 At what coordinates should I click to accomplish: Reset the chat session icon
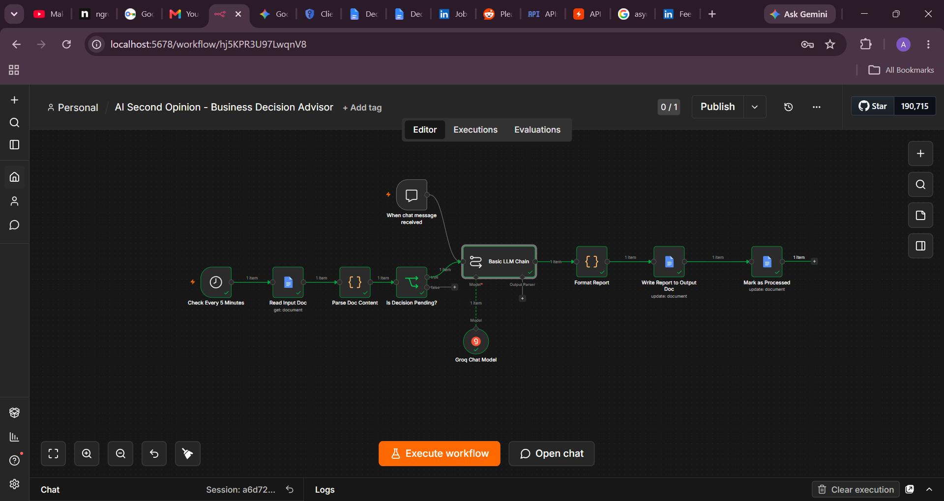pyautogui.click(x=290, y=489)
